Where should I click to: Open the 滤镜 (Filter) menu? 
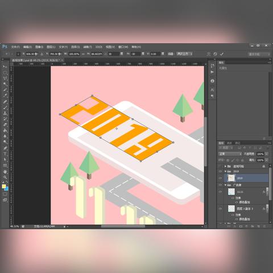click(x=88, y=47)
